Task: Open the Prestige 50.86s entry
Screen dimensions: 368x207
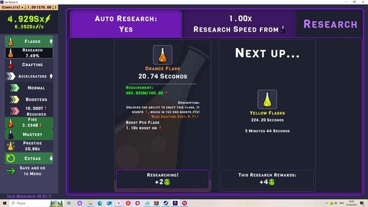Action: click(x=29, y=146)
